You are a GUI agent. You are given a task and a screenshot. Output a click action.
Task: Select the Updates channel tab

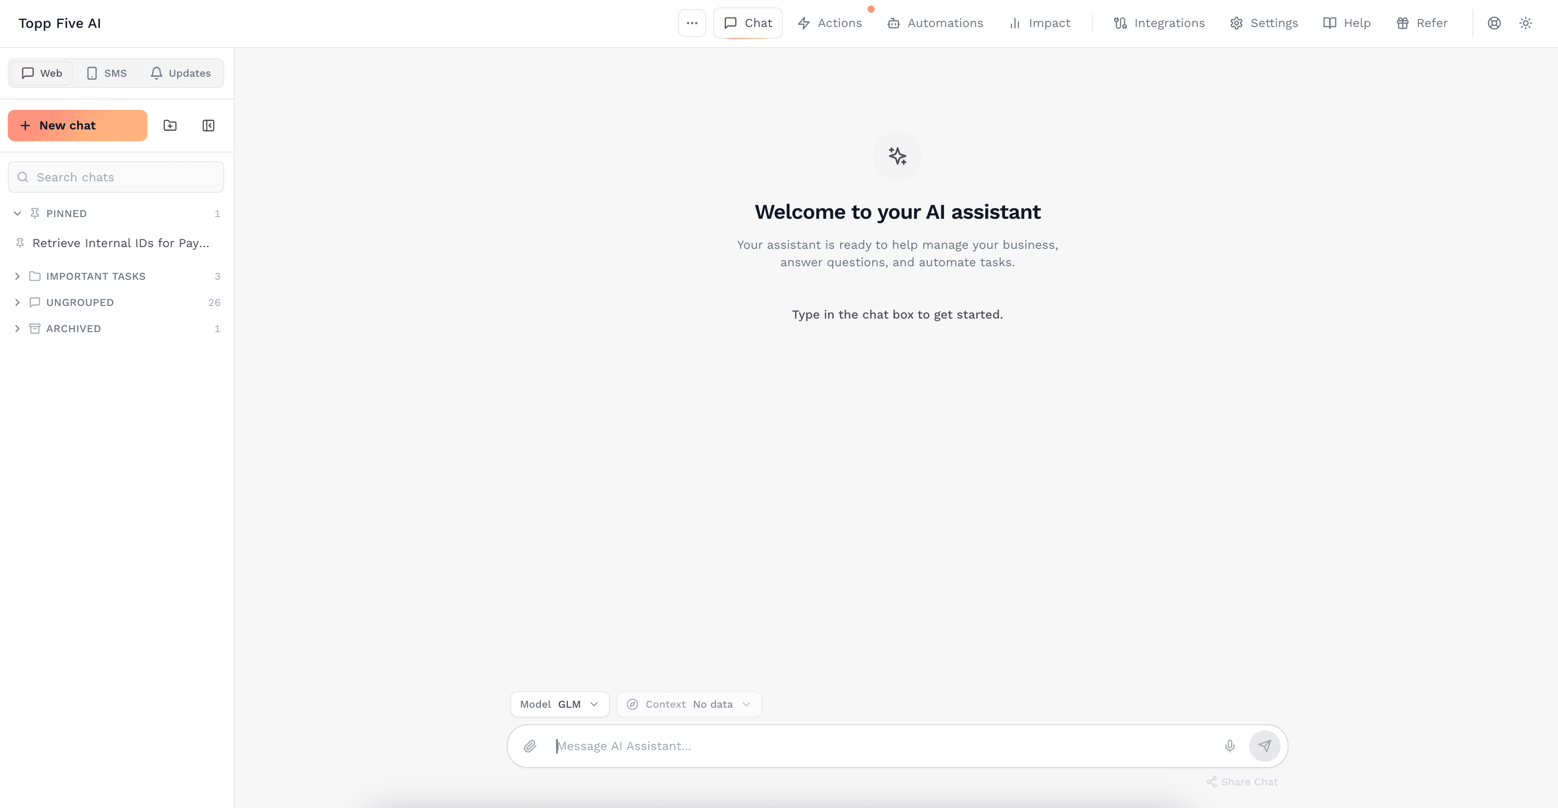(x=181, y=73)
